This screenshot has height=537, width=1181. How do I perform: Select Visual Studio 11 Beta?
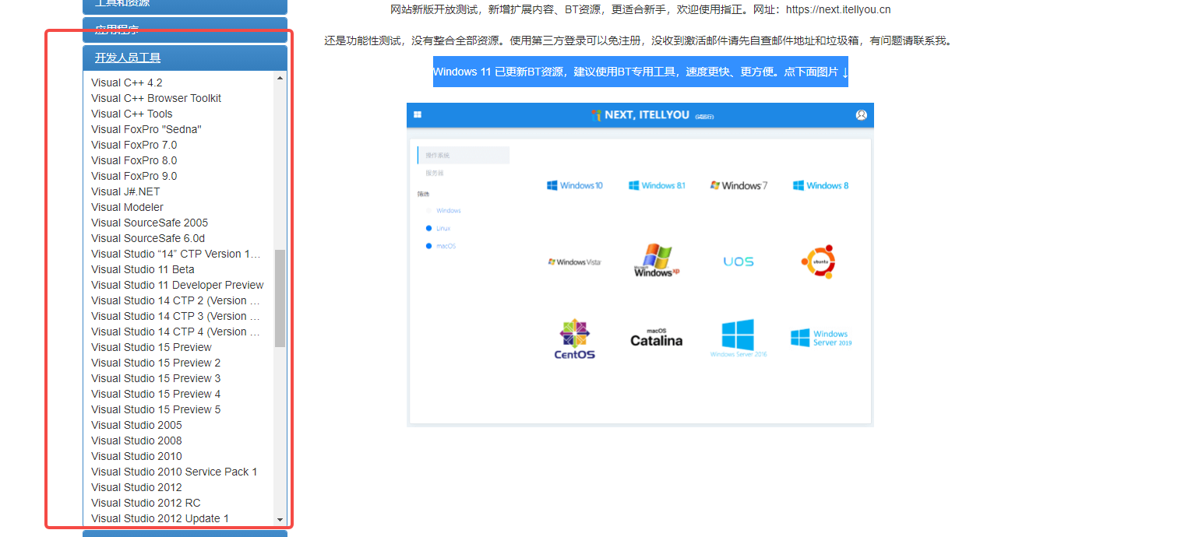143,269
